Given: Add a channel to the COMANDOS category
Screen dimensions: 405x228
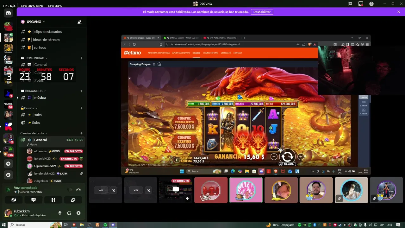Looking at the screenshot, I should (x=81, y=91).
